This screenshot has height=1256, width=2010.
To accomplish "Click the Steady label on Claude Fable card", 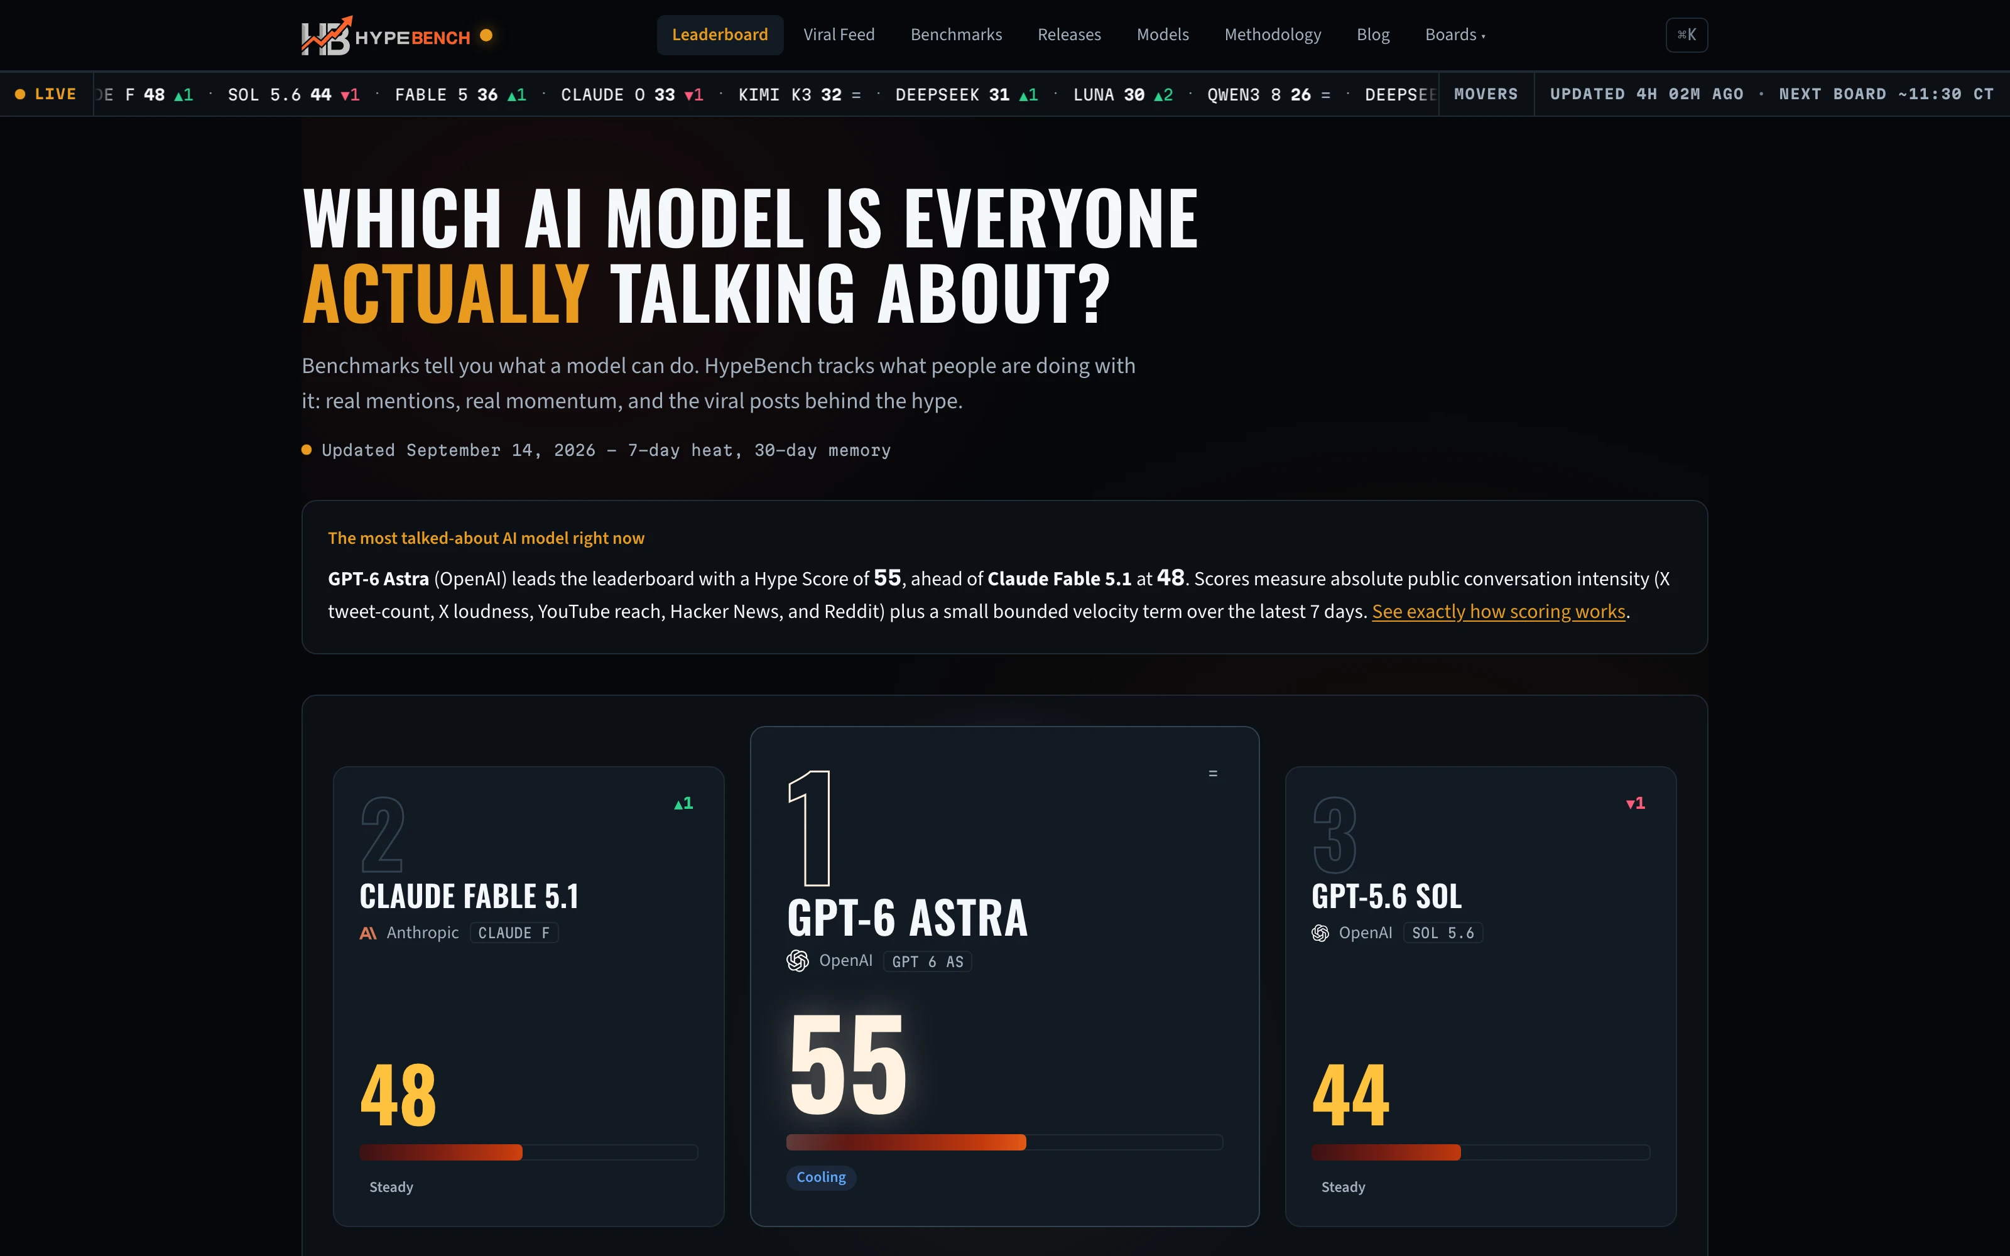I will (391, 1187).
